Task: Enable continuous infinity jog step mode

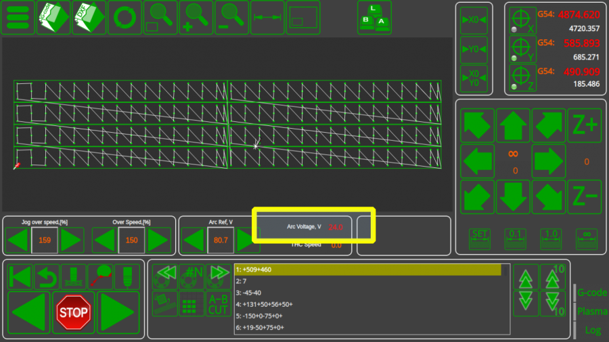Action: click(x=586, y=238)
